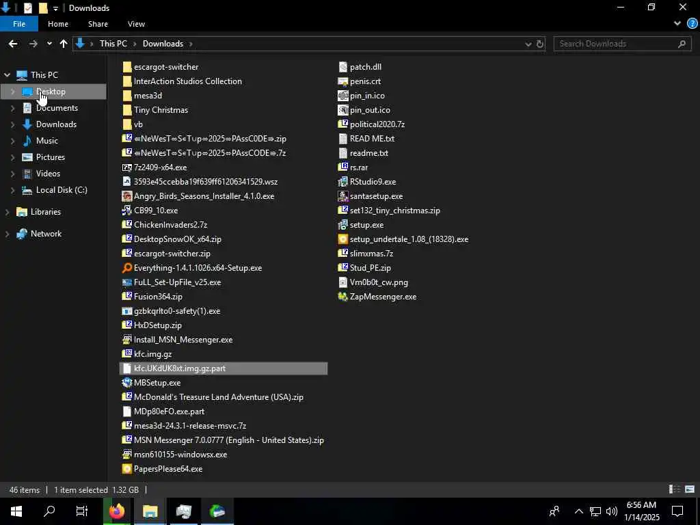Select the Vm0b0t_cw.png icon

[x=343, y=282]
